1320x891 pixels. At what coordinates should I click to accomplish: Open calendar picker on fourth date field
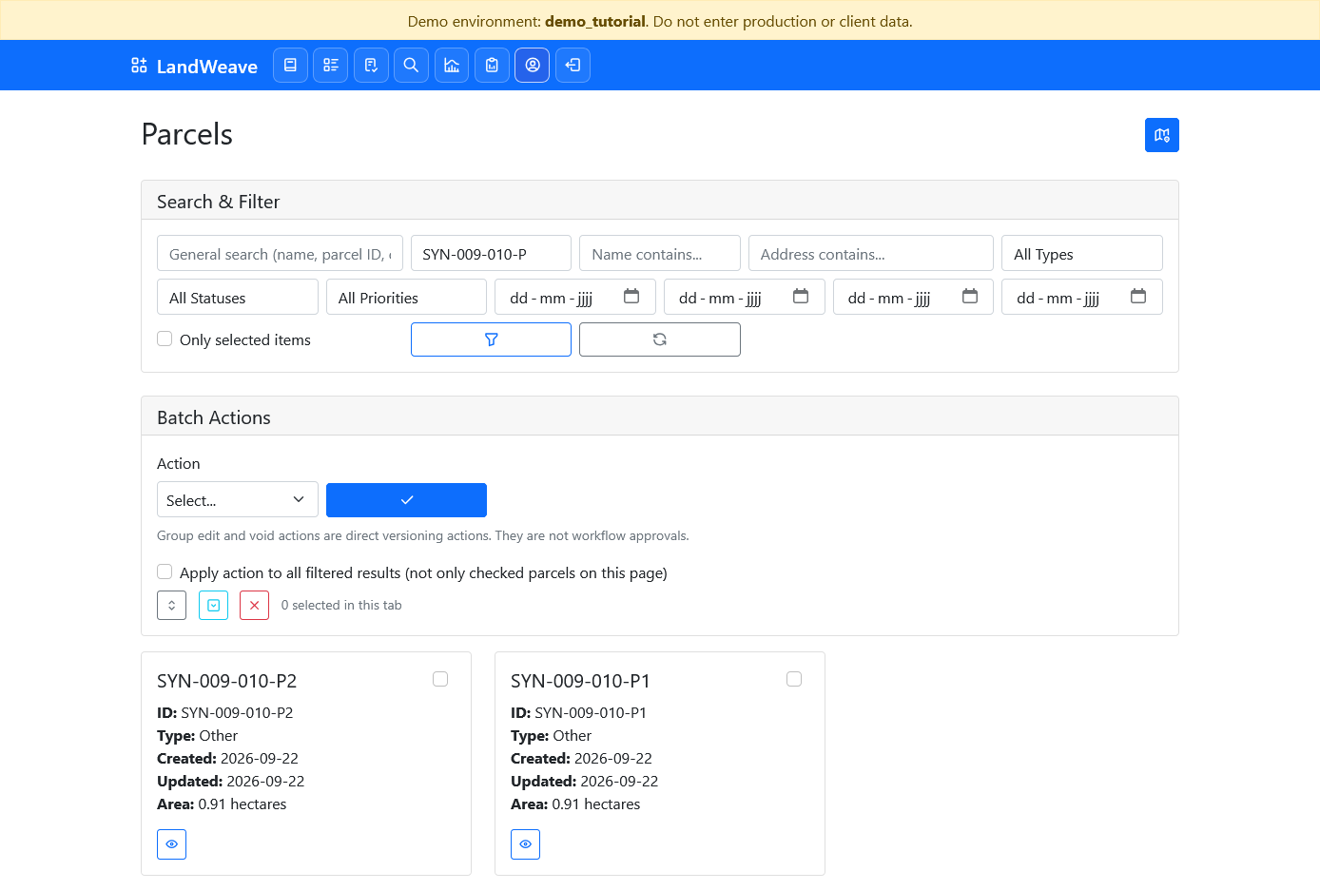click(1138, 297)
